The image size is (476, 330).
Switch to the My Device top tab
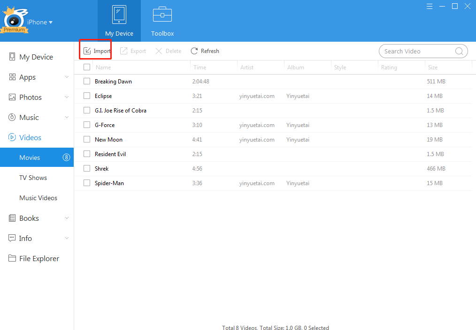pos(119,21)
